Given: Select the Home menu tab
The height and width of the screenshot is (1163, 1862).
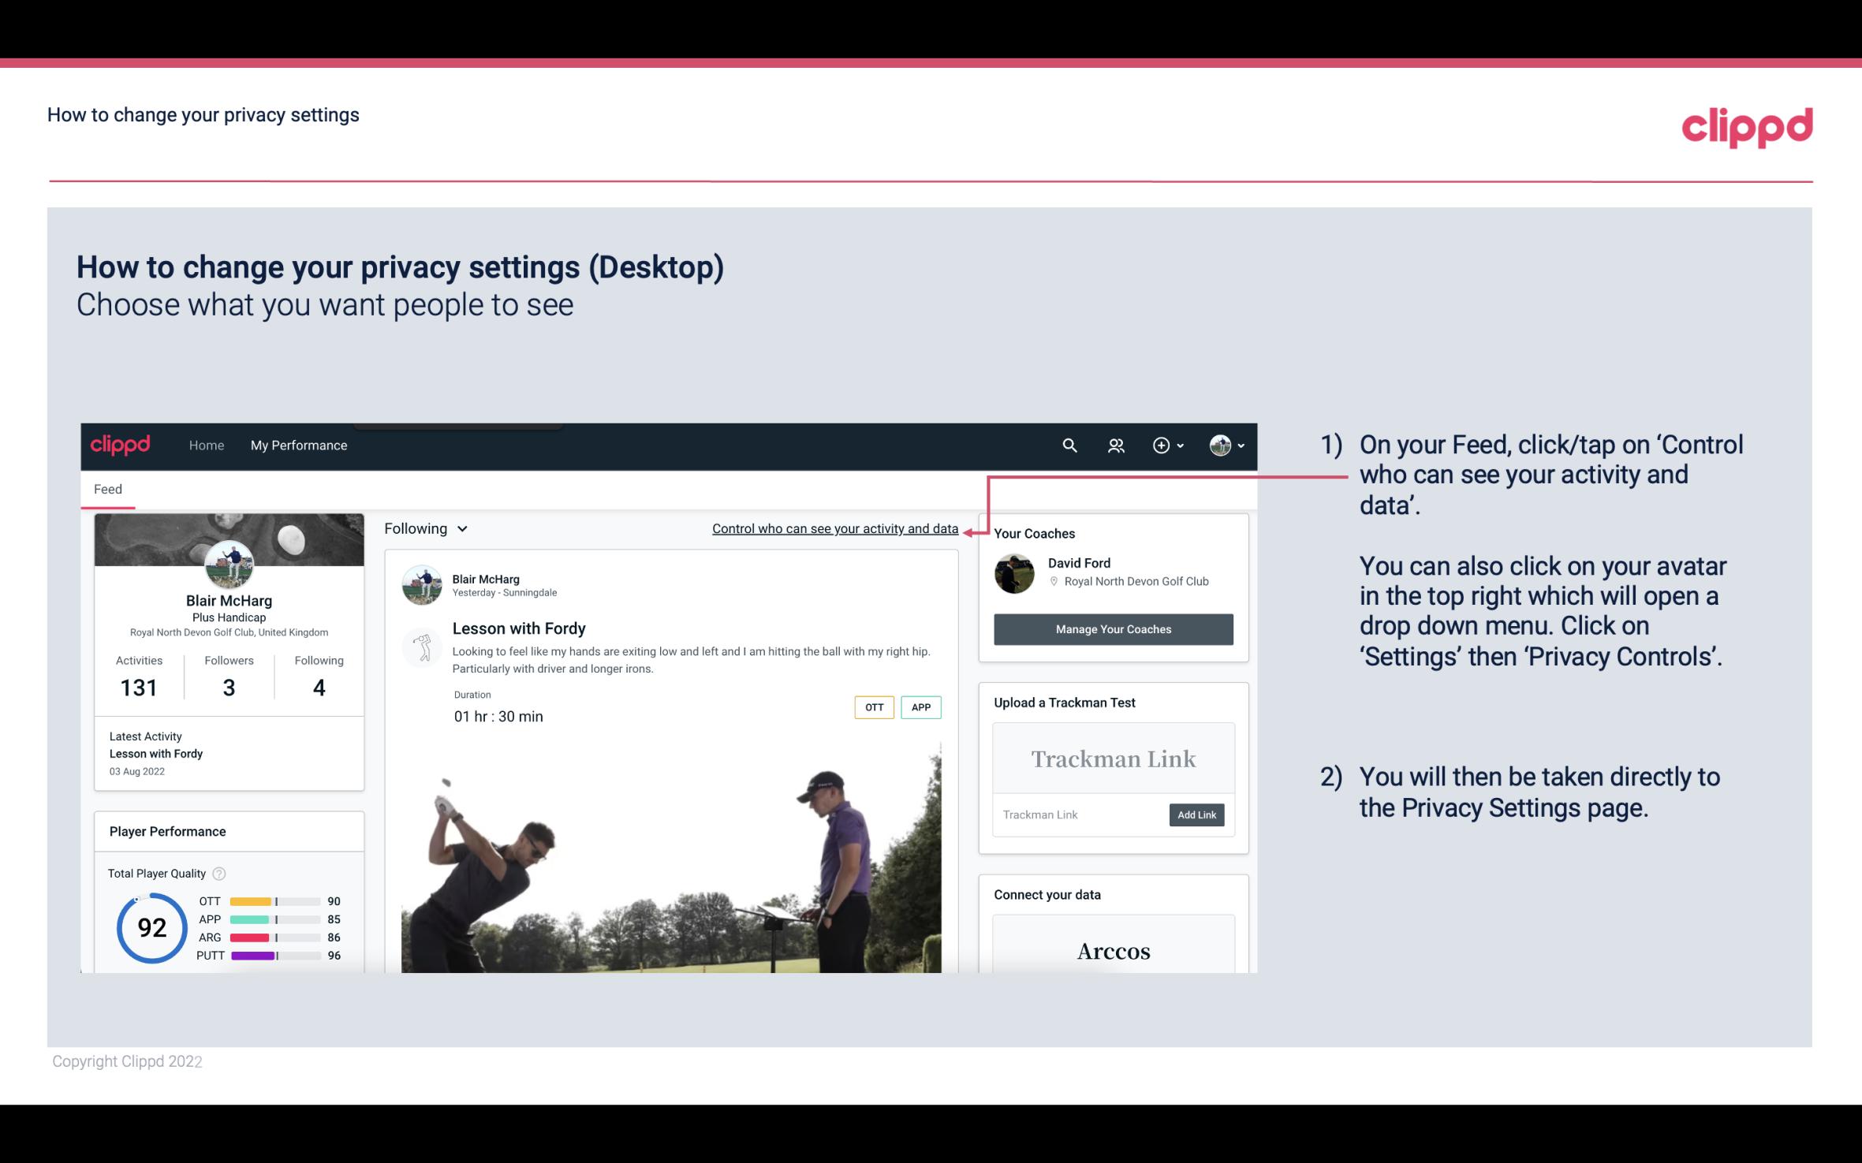Looking at the screenshot, I should [205, 443].
